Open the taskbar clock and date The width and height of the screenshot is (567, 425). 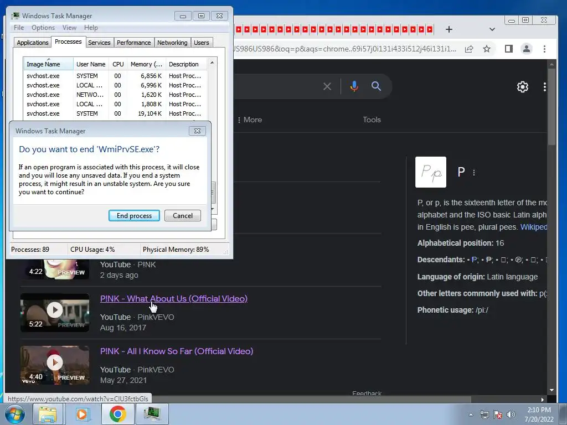pos(539,414)
